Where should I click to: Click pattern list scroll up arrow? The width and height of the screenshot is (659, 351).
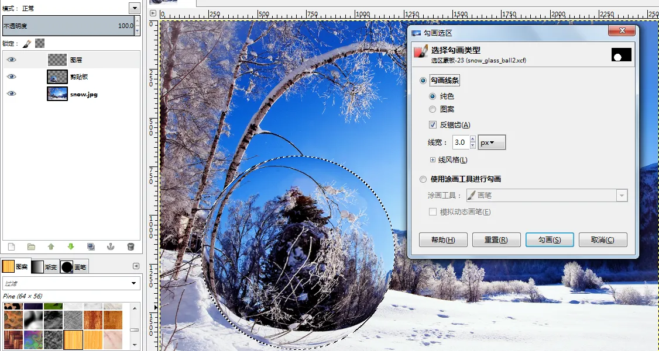pos(135,308)
